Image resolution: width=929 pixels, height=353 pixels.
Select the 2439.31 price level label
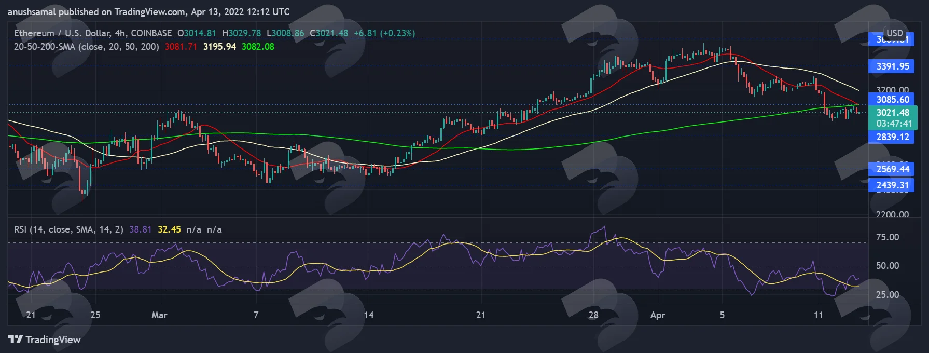892,185
